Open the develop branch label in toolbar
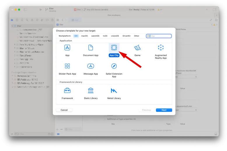Image resolution: width=227 pixels, height=151 pixels. coord(53,11)
